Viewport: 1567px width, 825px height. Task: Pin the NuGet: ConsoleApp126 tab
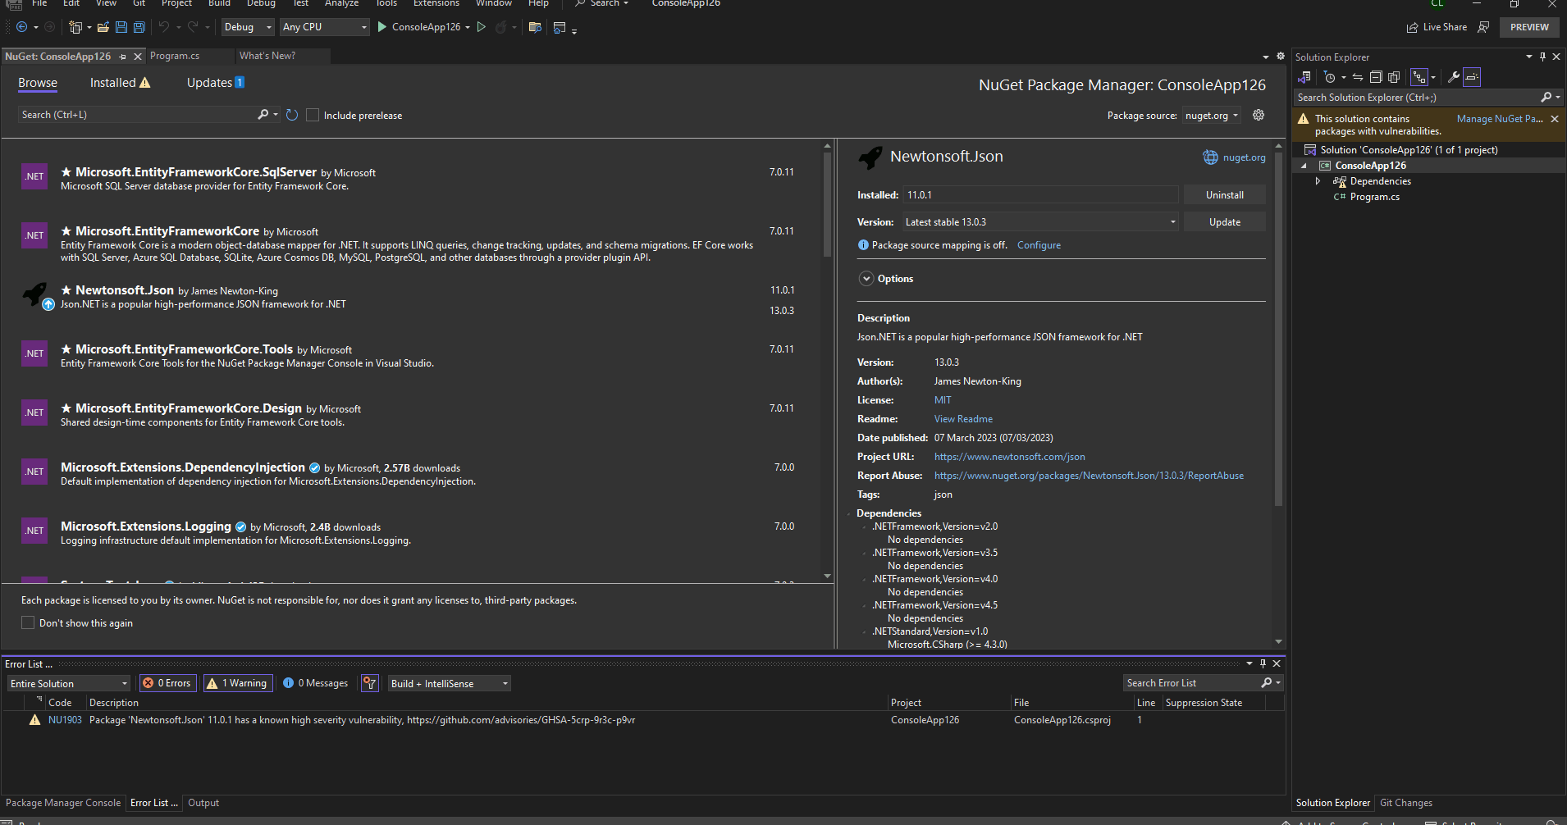pyautogui.click(x=123, y=57)
